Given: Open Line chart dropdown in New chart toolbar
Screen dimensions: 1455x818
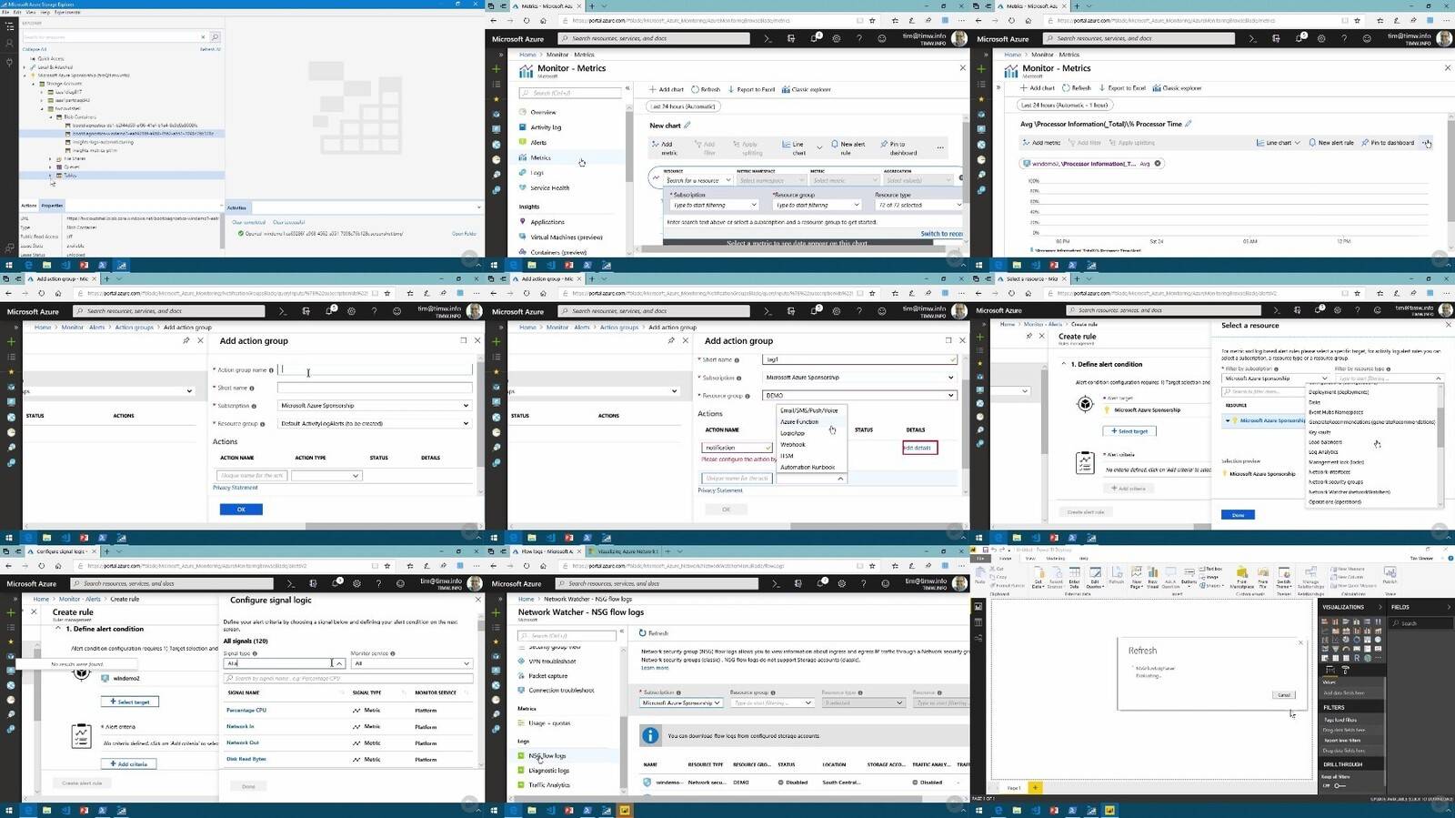Looking at the screenshot, I should coord(802,147).
